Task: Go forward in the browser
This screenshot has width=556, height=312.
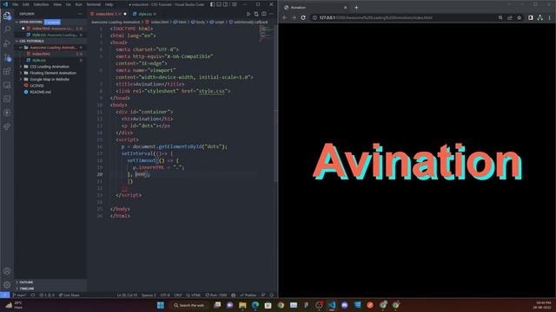Action: [294, 17]
